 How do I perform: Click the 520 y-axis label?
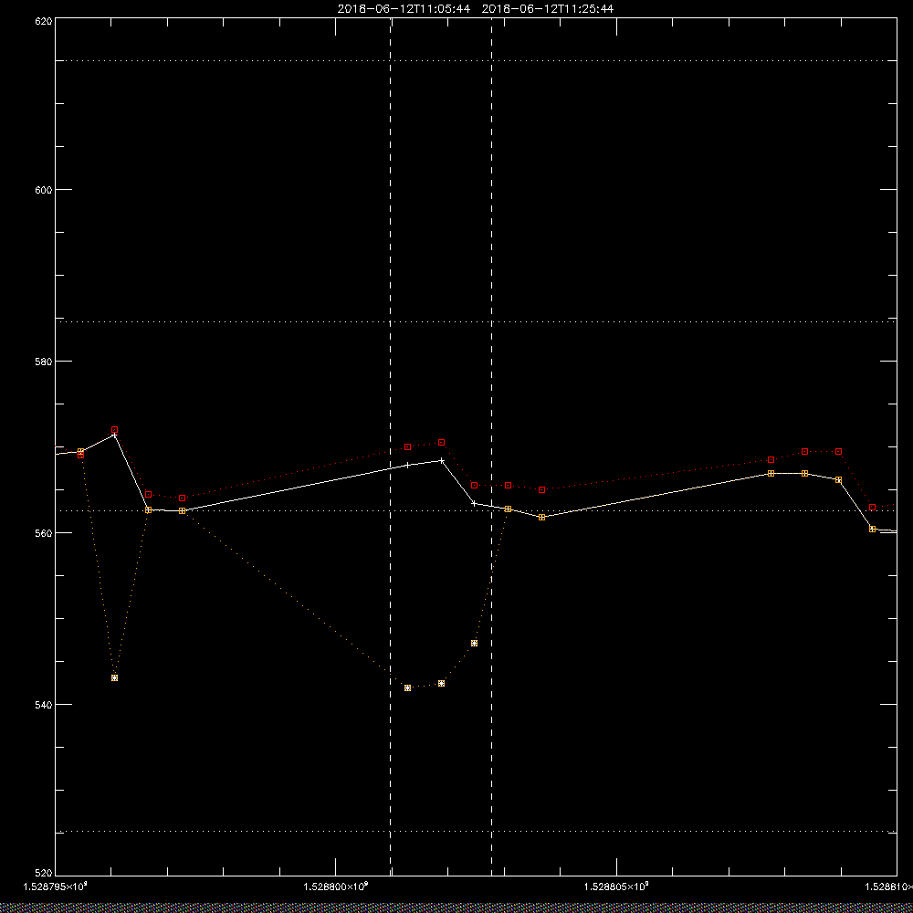pyautogui.click(x=44, y=874)
